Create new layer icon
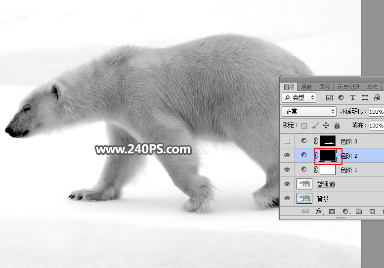The width and height of the screenshot is (384, 268). pyautogui.click(x=372, y=212)
